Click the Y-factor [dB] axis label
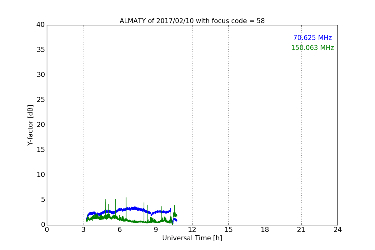Screen dimensions: 375x250 pyautogui.click(x=30, y=125)
